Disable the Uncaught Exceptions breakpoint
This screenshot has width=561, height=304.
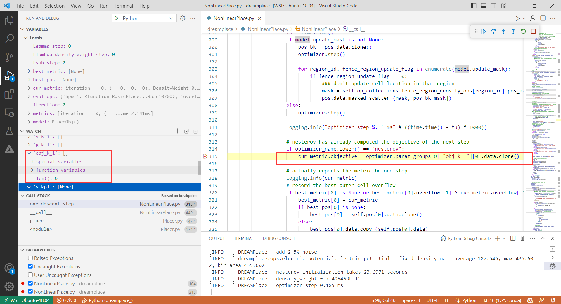[30, 266]
